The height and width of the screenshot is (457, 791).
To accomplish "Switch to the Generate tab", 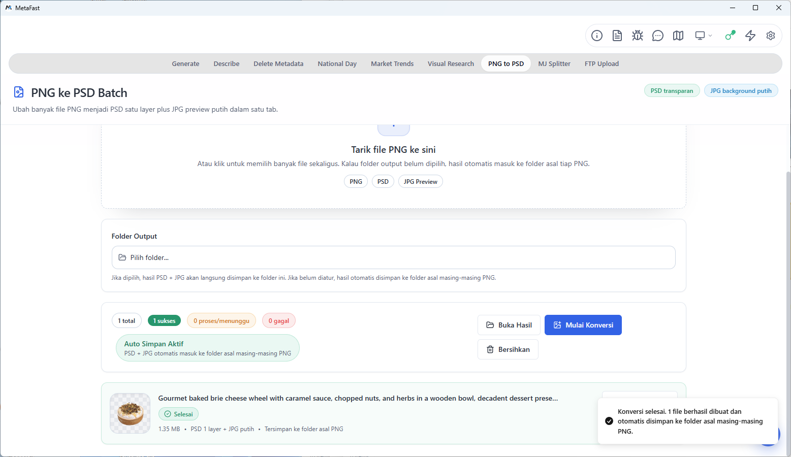I will (185, 63).
